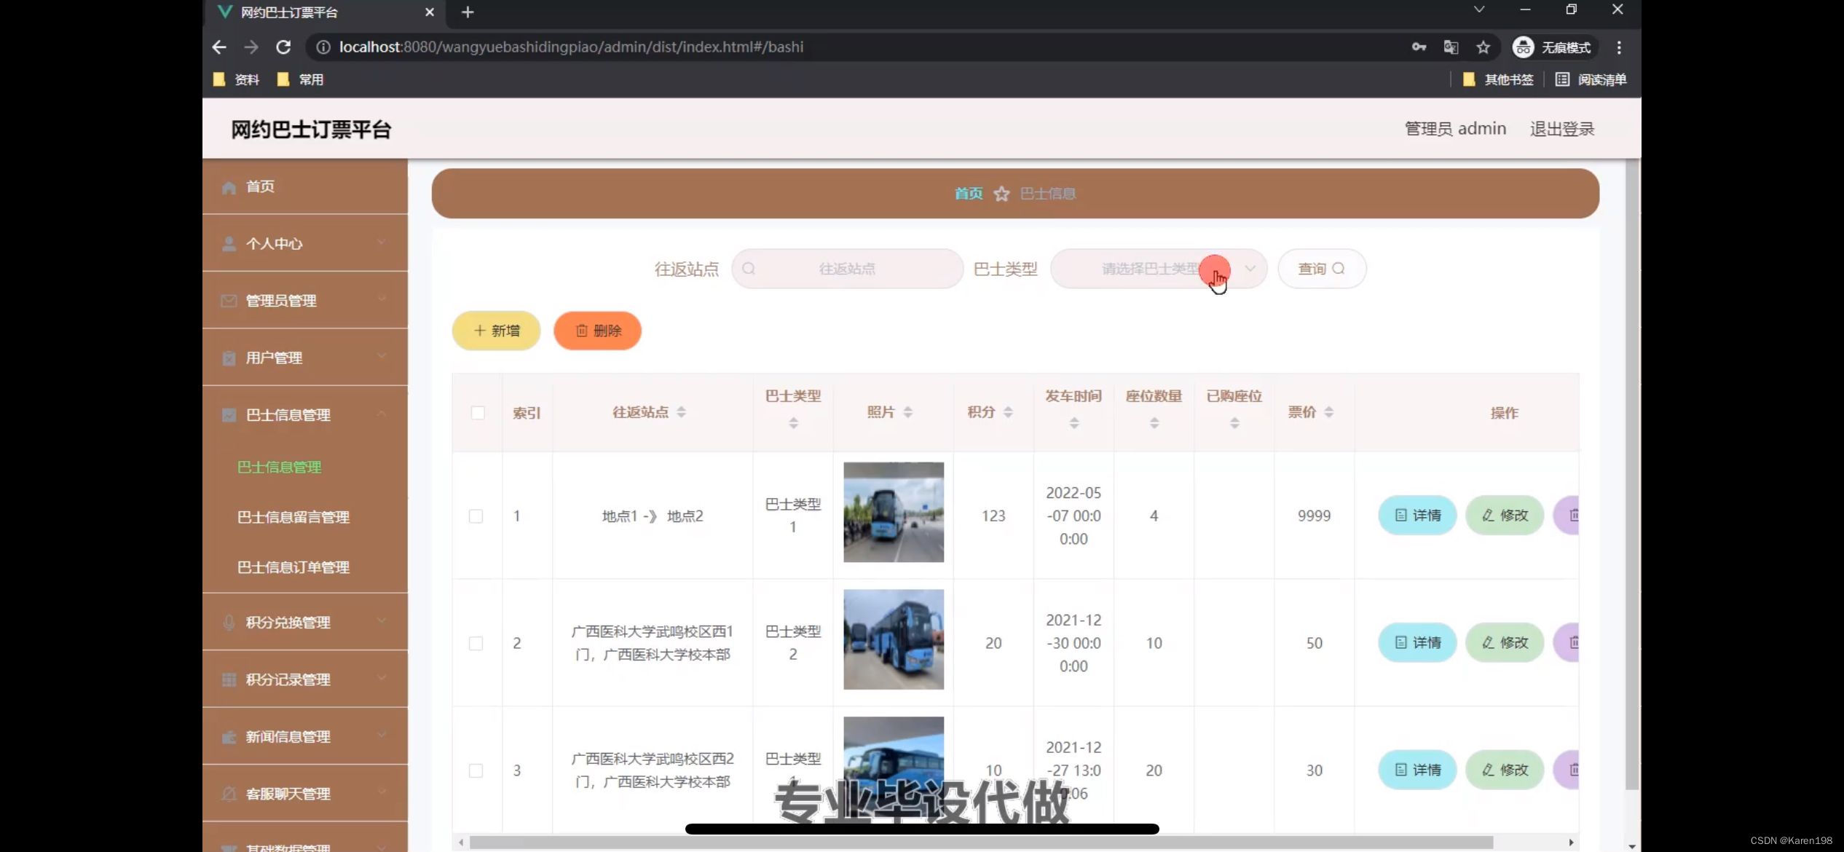Open the 资料 bookmark folder
The image size is (1844, 852).
237,79
